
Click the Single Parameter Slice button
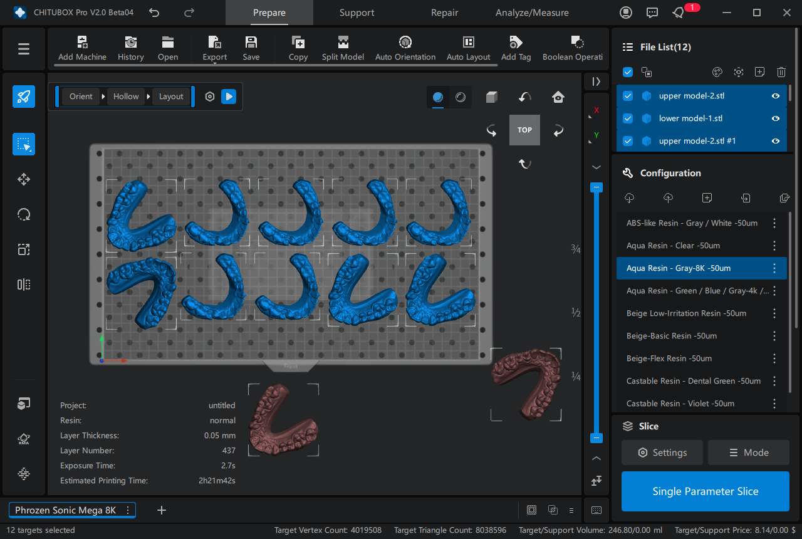tap(705, 491)
